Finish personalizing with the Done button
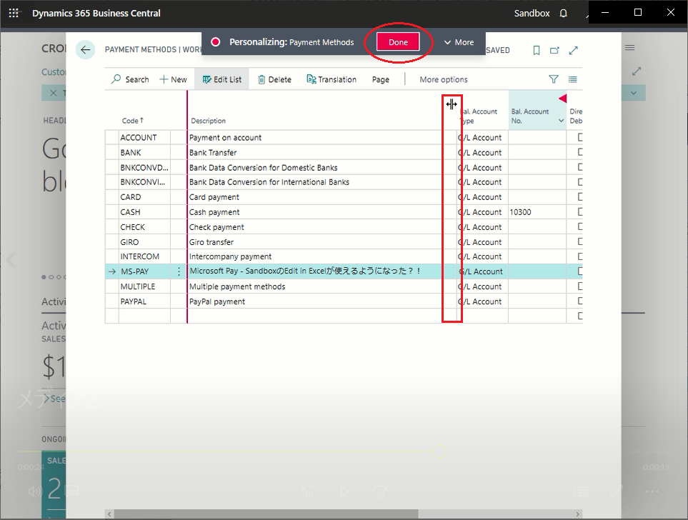Screen dimensions: 688x520 (x=398, y=42)
